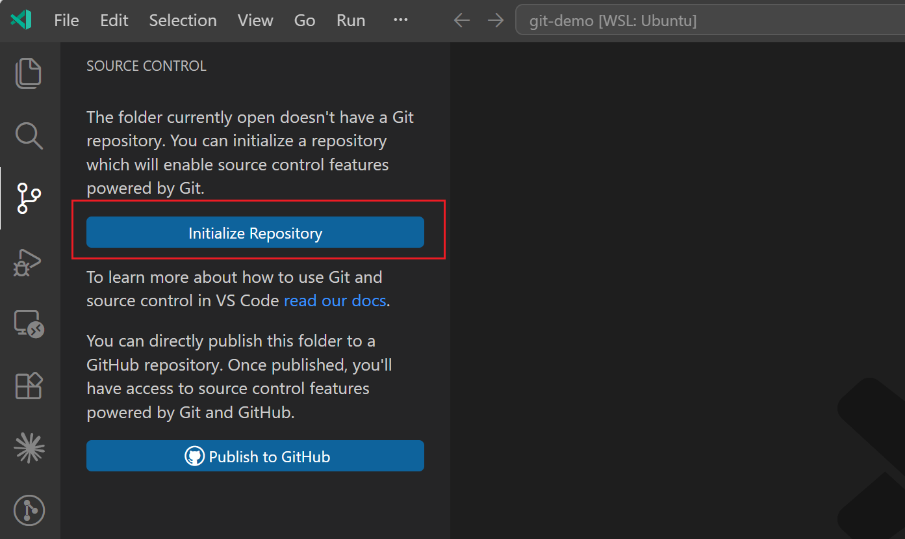Viewport: 905px width, 539px height.
Task: Click the SOURCE CONTROL panel title
Action: point(146,66)
